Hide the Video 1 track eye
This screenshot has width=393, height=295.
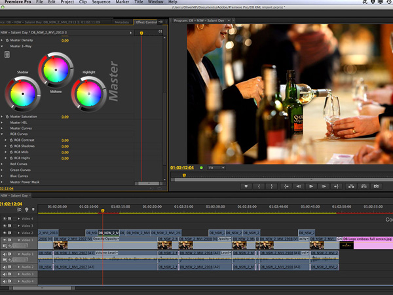pos(5,240)
